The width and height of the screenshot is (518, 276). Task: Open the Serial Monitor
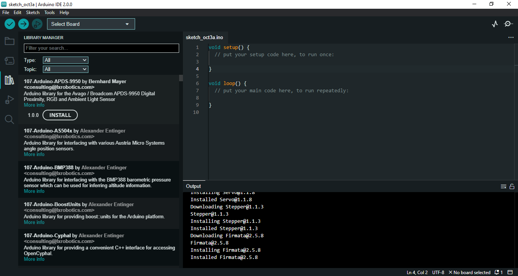pos(508,24)
